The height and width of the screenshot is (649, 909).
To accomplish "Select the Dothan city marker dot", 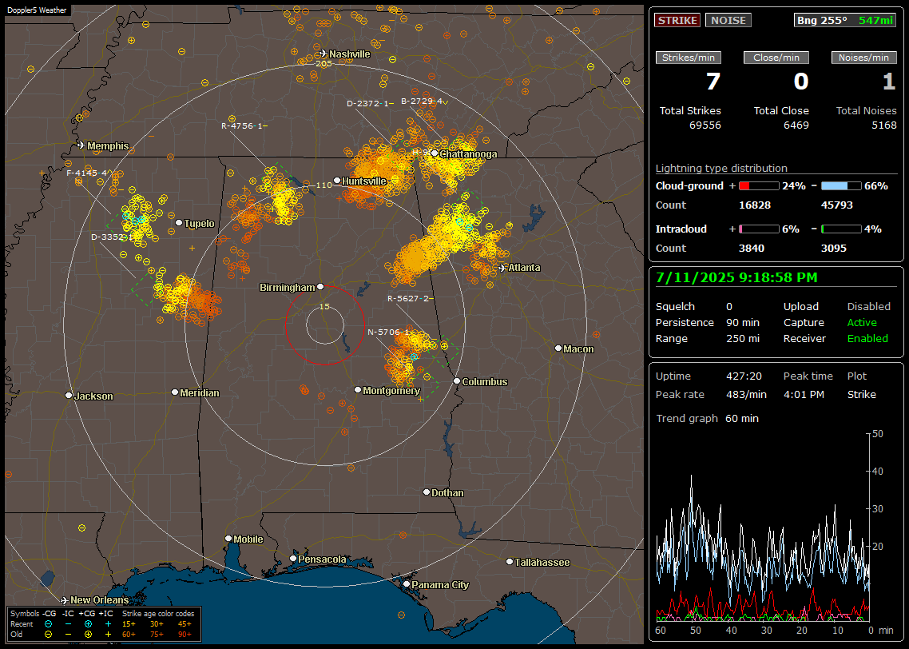I will 427,492.
